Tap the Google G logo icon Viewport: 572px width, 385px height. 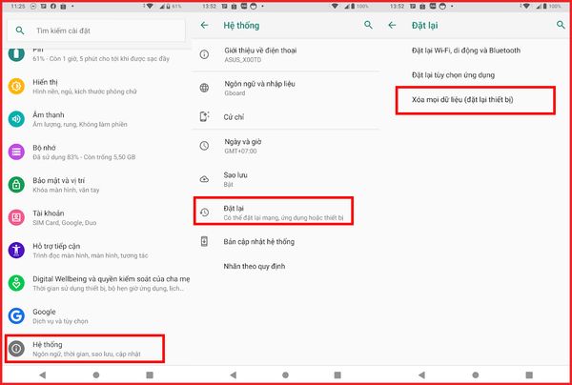(16, 316)
